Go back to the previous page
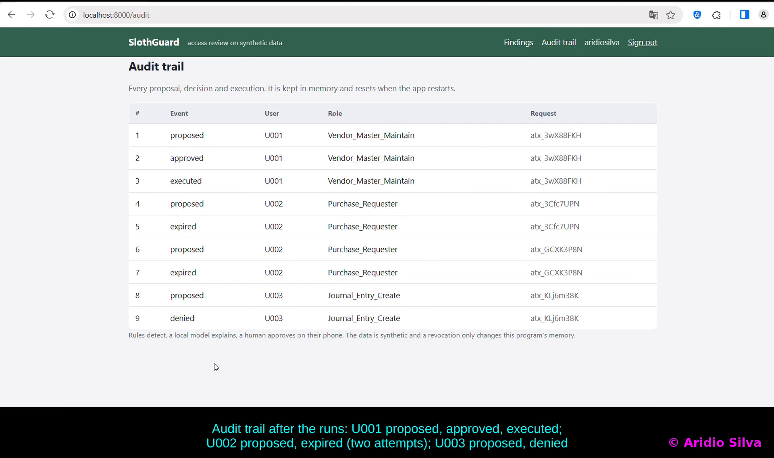Image resolution: width=774 pixels, height=458 pixels. [12, 15]
